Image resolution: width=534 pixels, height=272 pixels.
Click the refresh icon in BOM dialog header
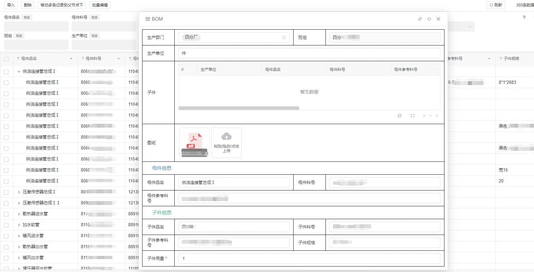429,19
